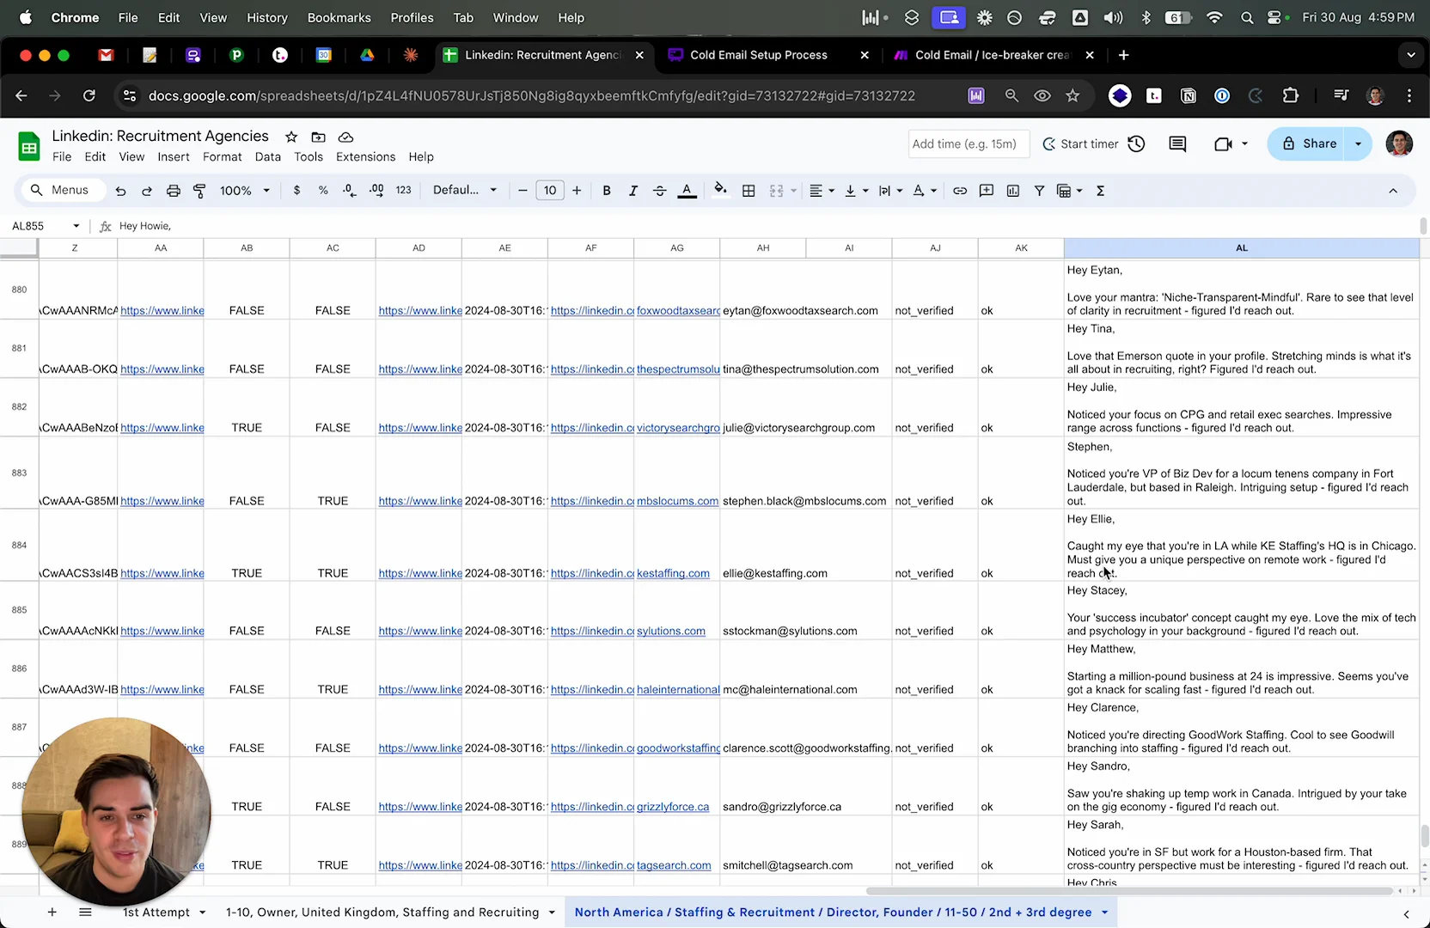The image size is (1430, 928).
Task: Open the Borders tool
Action: point(749,191)
